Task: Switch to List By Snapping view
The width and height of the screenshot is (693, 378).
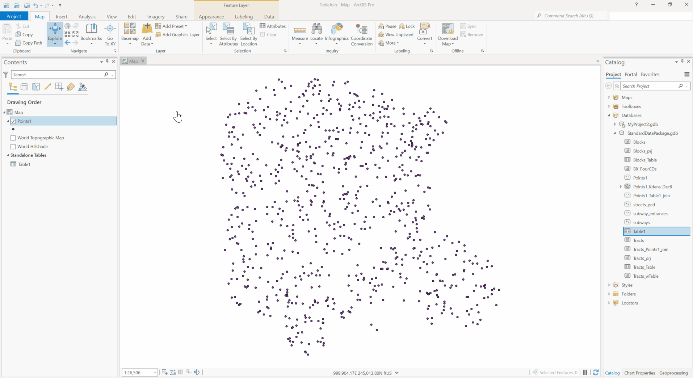Action: [x=59, y=87]
